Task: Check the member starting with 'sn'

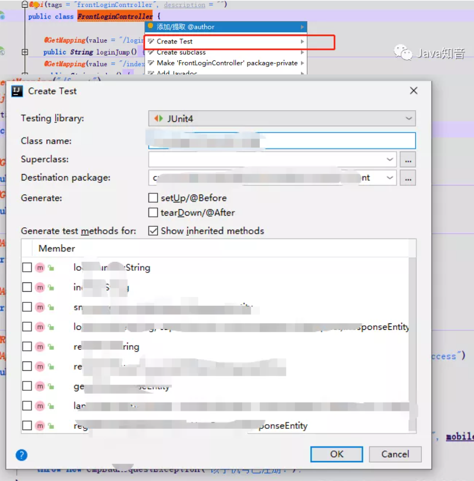Action: click(x=27, y=307)
